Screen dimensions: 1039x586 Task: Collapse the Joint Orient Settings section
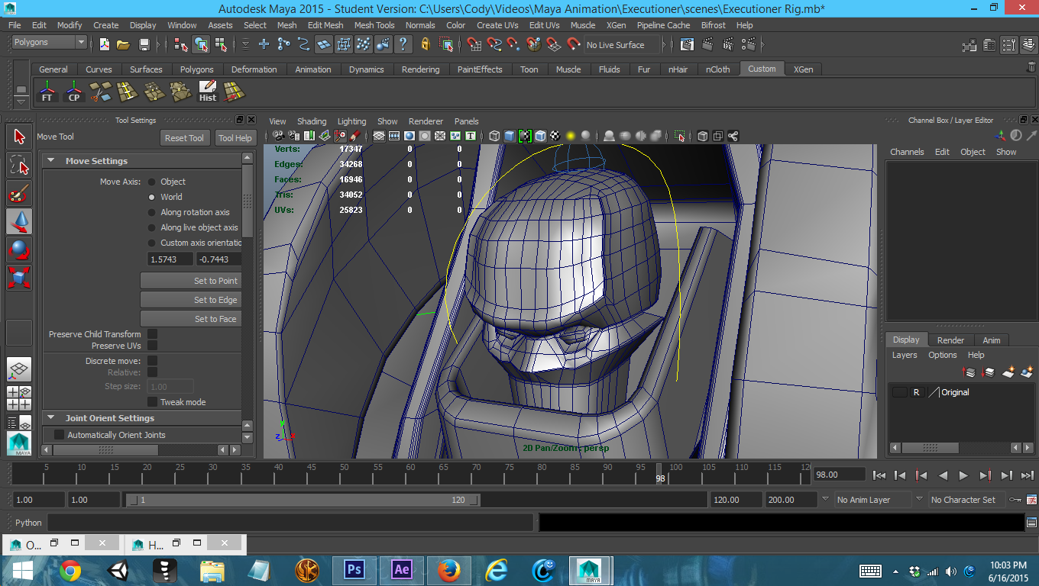tap(51, 418)
